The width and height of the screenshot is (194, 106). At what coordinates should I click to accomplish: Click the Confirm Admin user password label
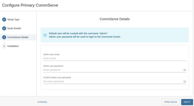(x=57, y=77)
